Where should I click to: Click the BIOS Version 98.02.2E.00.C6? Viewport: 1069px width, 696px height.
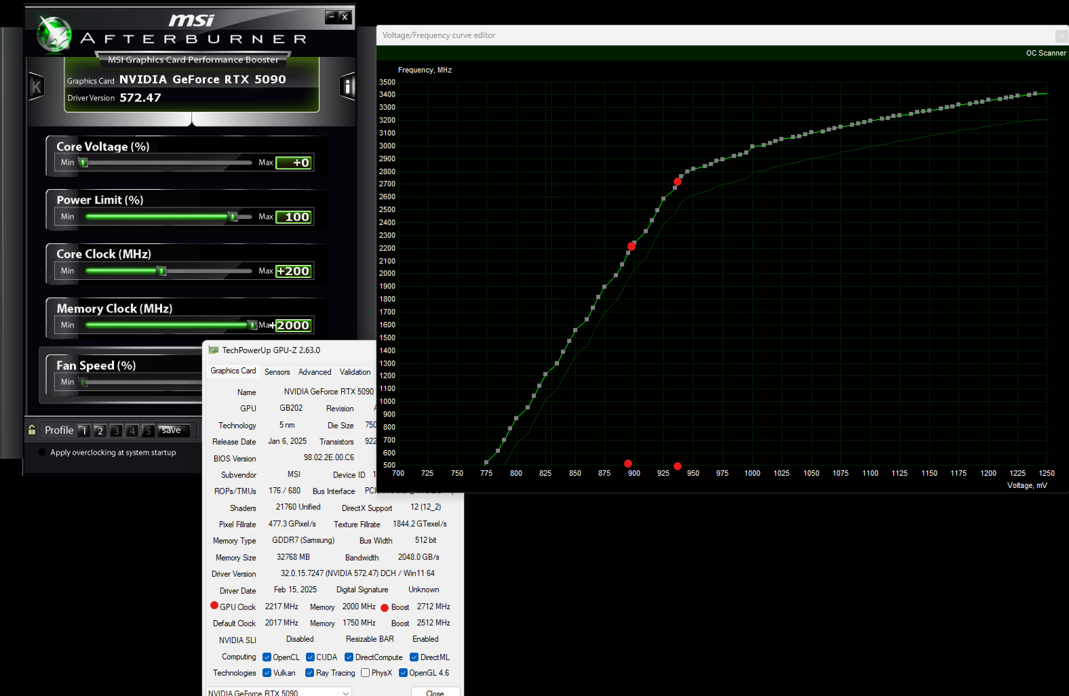coord(328,457)
